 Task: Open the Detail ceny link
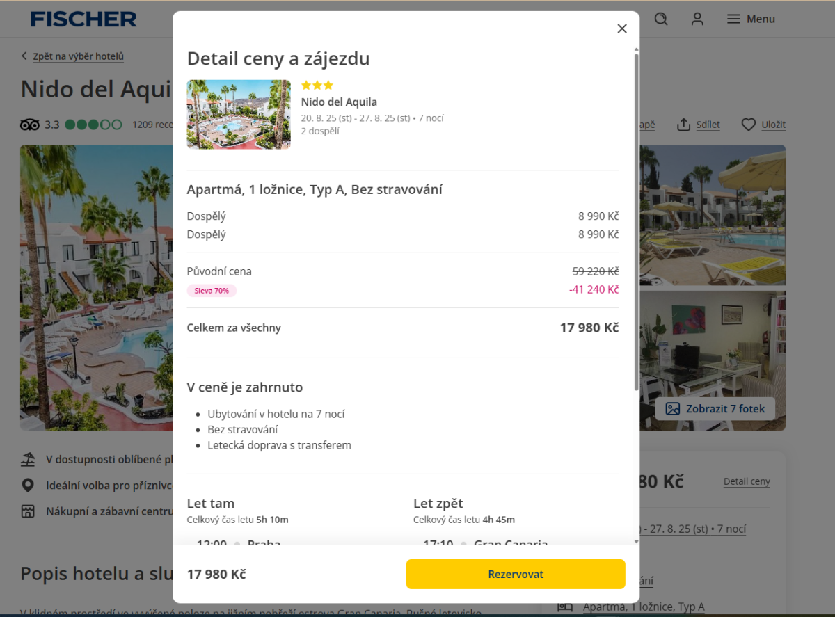pos(747,481)
